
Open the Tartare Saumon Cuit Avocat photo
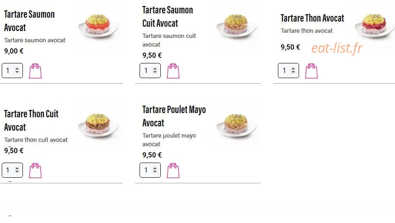pyautogui.click(x=237, y=25)
